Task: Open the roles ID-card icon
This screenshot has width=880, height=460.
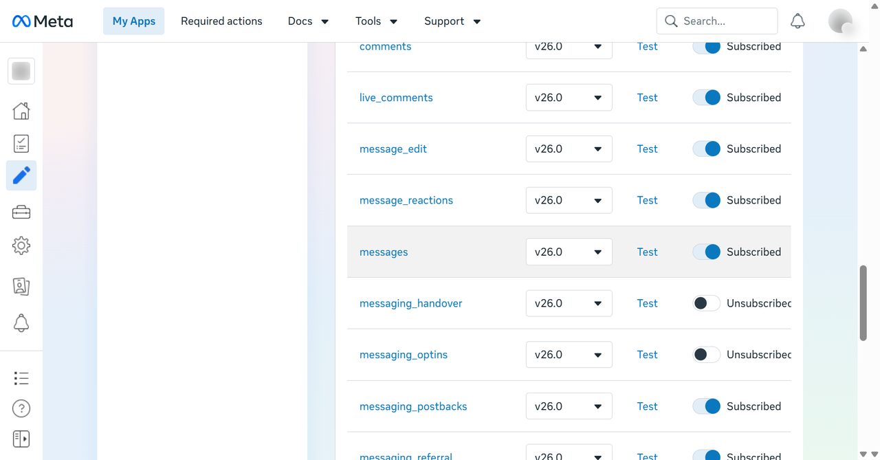Action: click(21, 286)
